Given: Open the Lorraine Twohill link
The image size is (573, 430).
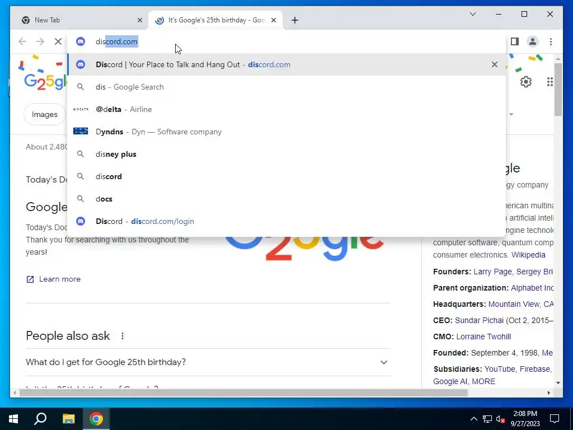Looking at the screenshot, I should pos(483,336).
